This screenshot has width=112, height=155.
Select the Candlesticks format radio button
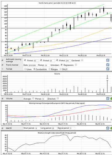[x=34, y=69]
